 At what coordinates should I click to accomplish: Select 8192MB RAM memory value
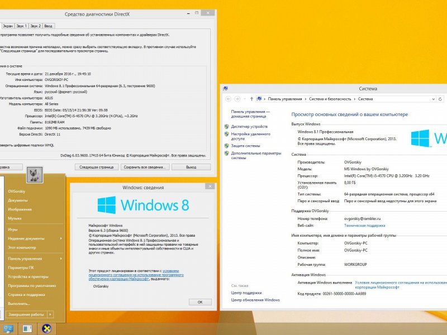(54, 122)
